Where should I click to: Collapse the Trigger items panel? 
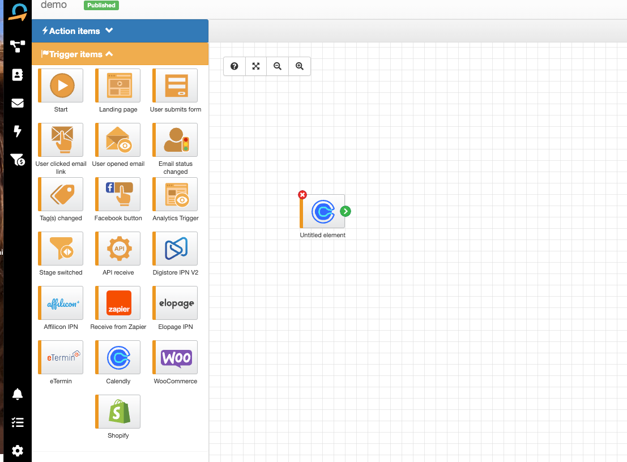(x=78, y=54)
